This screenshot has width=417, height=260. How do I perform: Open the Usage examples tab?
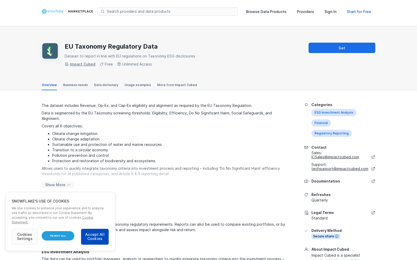coord(138,85)
